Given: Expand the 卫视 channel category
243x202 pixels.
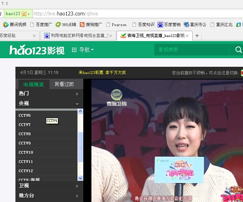Looking at the screenshot, I should tap(49, 186).
